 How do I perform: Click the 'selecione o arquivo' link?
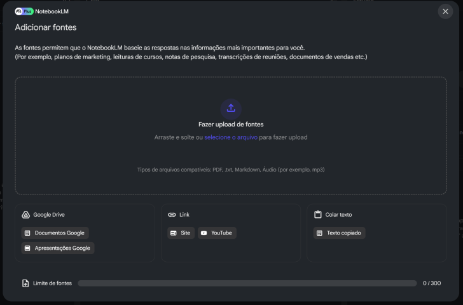click(231, 137)
